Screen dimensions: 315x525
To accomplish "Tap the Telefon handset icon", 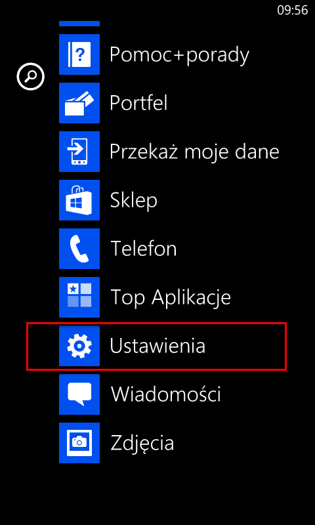I will [79, 249].
